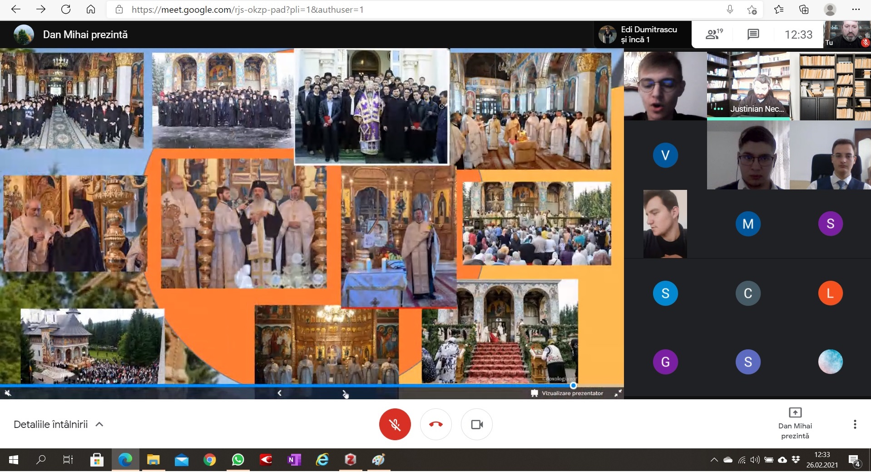Click the slide progress bar handle
Screen dimensions: 871x472
(x=573, y=385)
